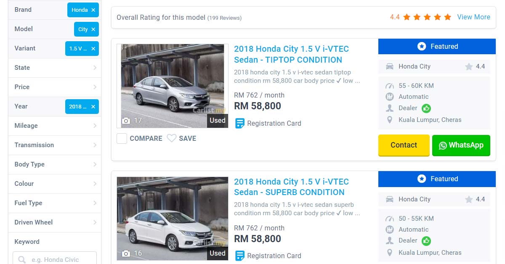Expand the Body Type filter
The image size is (505, 264).
55,164
